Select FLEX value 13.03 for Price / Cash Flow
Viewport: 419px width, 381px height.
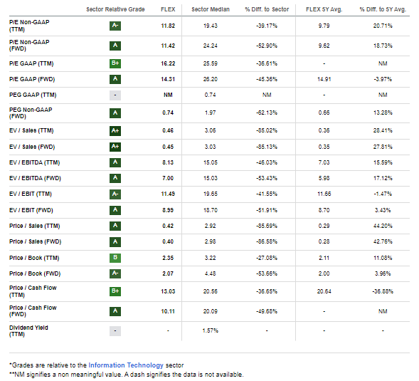point(168,291)
